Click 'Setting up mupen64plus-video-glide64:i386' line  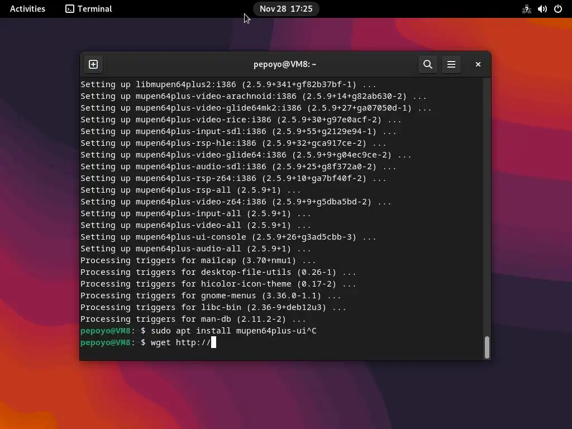(246, 155)
